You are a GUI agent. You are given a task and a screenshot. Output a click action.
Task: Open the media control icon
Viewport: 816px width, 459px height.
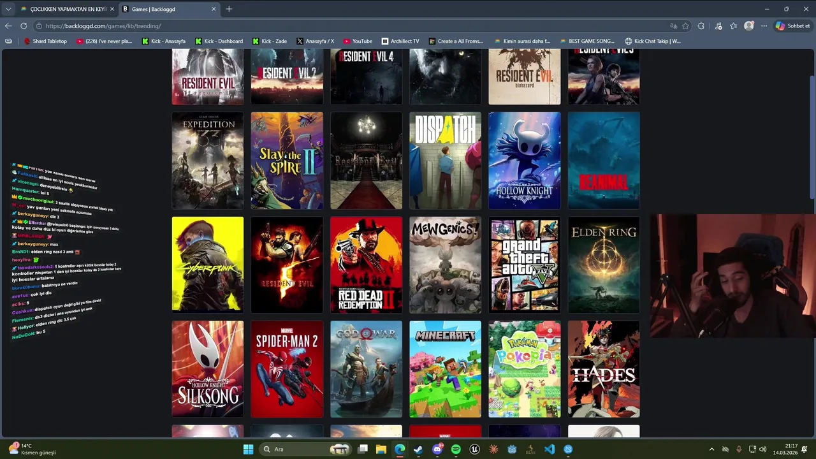tap(718, 26)
